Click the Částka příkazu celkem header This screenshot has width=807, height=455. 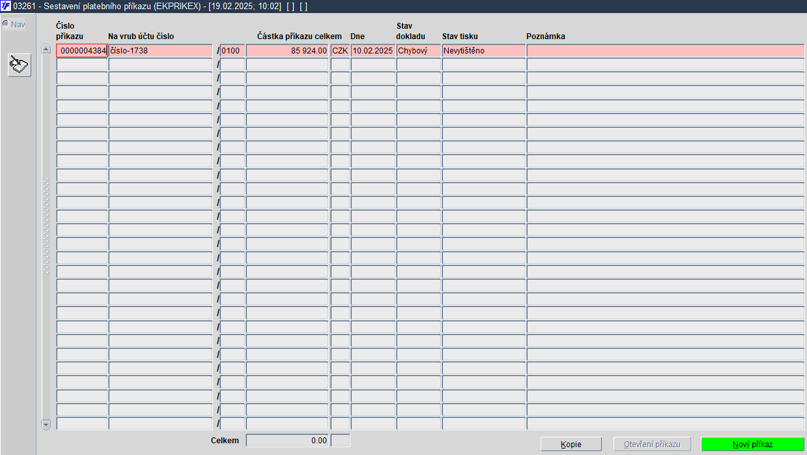point(300,37)
